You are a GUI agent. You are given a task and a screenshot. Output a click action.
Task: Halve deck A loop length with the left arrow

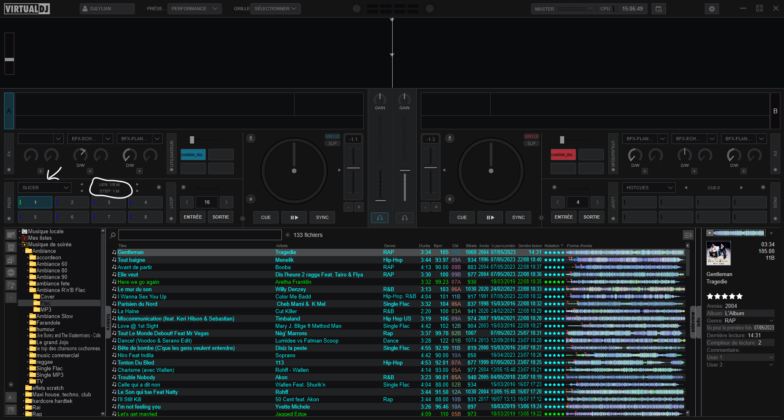coord(187,202)
